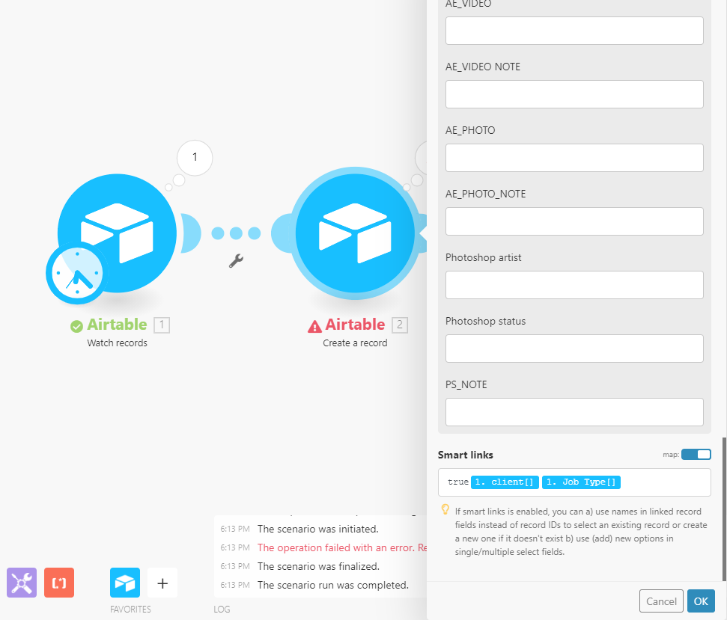The image size is (727, 620).
Task: Click the clock schedule icon on Watch records
Action: pyautogui.click(x=77, y=273)
